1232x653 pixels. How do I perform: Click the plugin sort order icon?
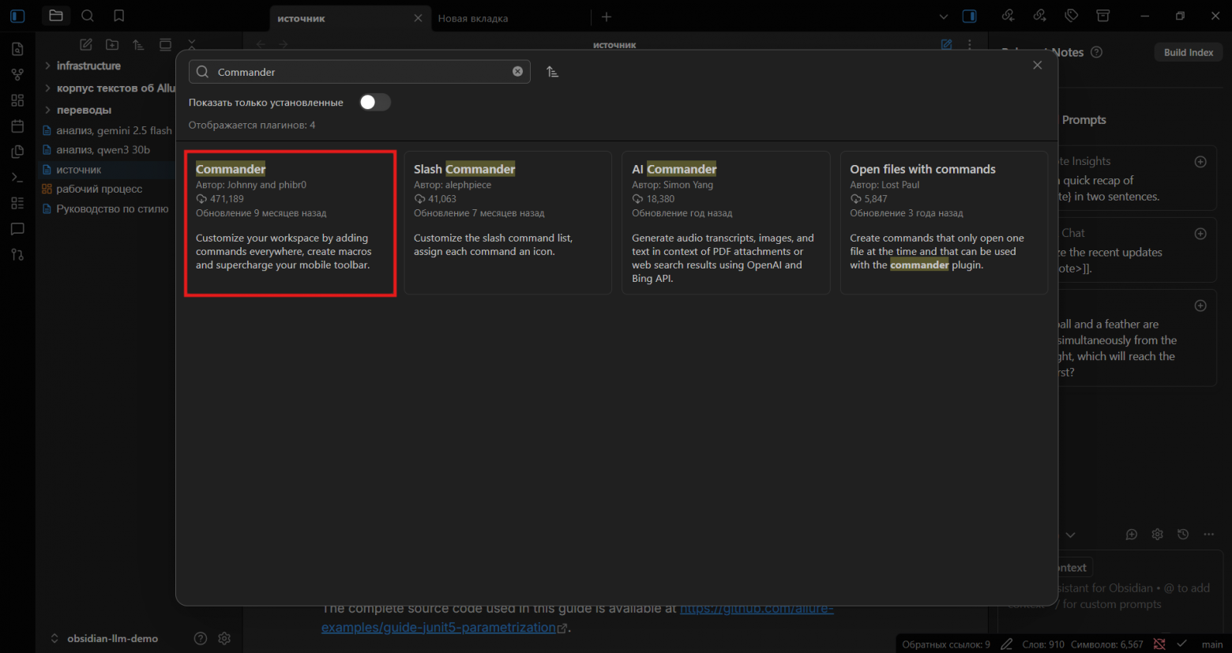(553, 72)
